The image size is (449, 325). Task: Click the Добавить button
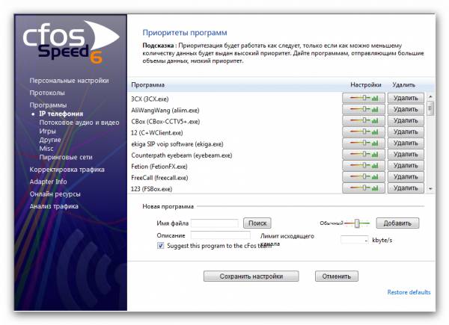(x=397, y=223)
